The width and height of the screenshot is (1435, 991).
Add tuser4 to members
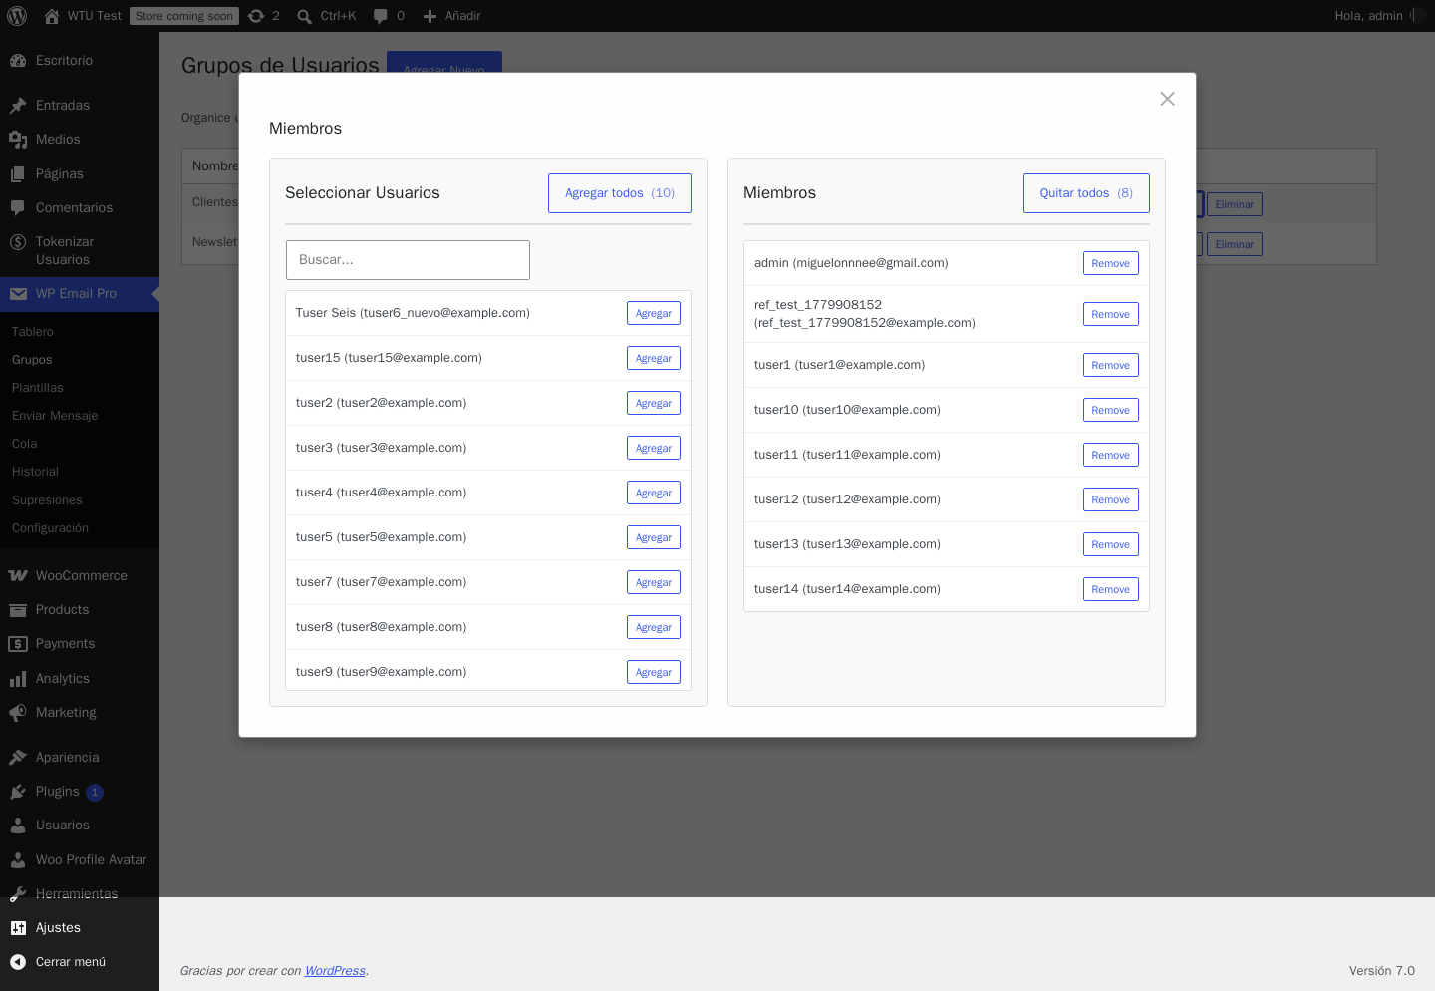coord(654,493)
